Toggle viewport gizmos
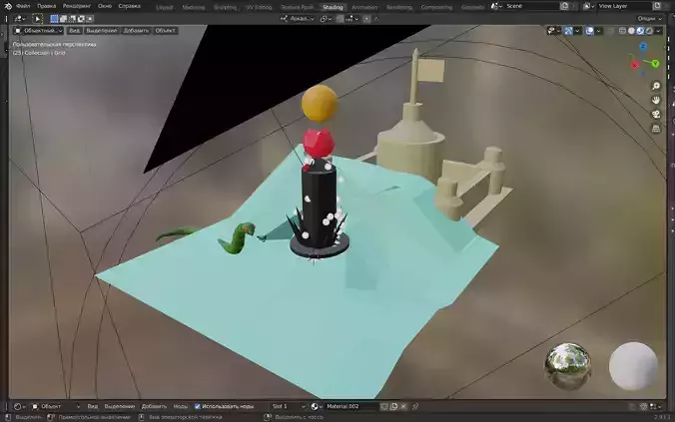The height and width of the screenshot is (422, 675). pyautogui.click(x=569, y=31)
